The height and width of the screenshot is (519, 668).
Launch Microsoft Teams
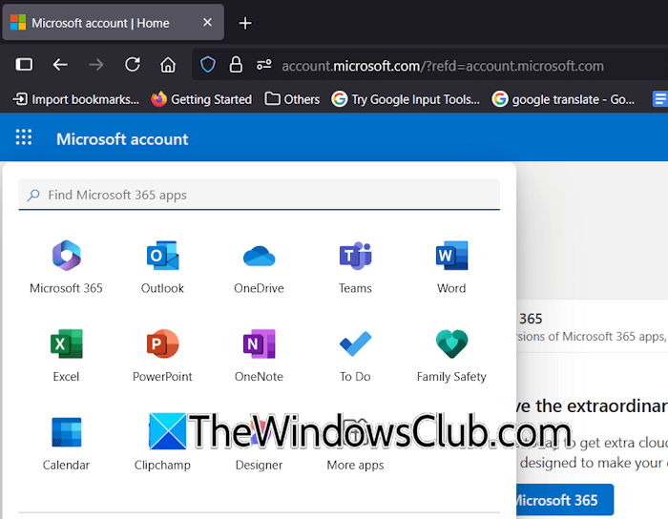355,256
